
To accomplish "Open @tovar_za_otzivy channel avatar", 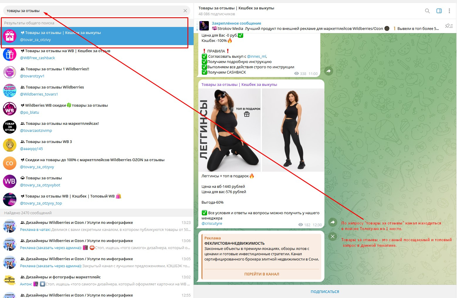I will point(10,36).
